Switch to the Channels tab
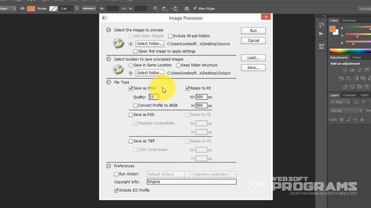 point(350,95)
